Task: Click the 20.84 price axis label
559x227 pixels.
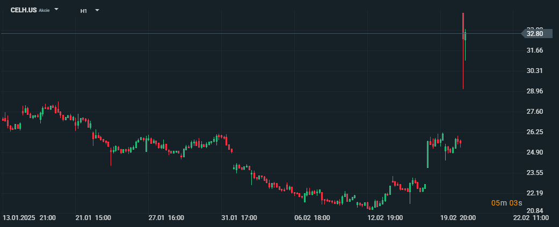Action: [534, 210]
